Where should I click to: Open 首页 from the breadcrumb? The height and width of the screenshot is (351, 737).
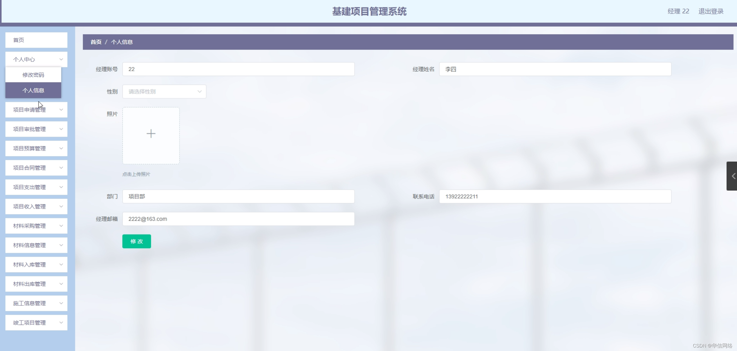point(96,42)
